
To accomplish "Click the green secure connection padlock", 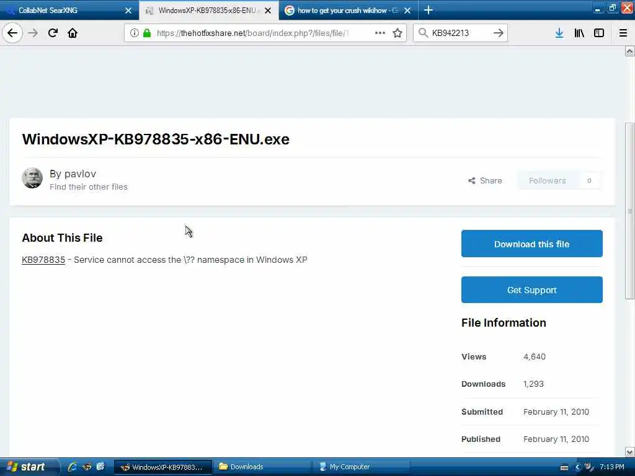I will tap(147, 33).
